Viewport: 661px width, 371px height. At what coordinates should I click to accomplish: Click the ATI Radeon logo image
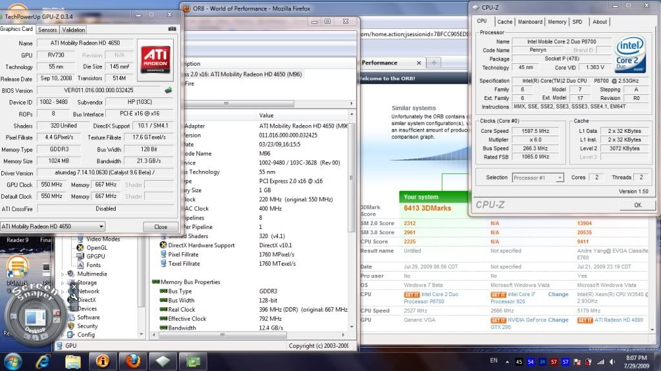pos(155,59)
